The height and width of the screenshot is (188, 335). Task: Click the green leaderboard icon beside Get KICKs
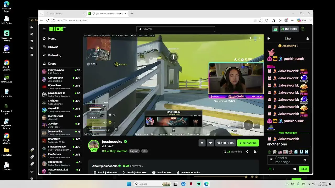[x=275, y=29]
